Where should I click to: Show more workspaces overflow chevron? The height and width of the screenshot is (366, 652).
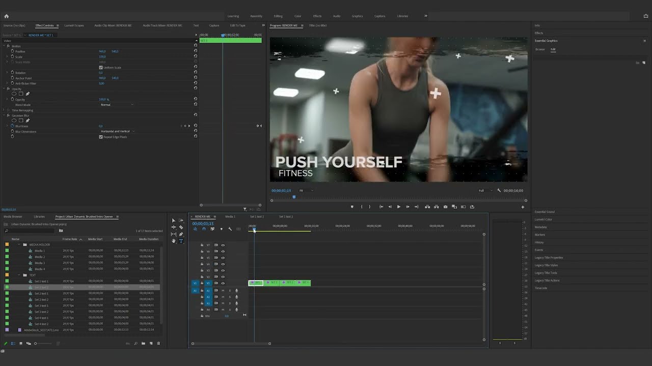[x=426, y=16]
